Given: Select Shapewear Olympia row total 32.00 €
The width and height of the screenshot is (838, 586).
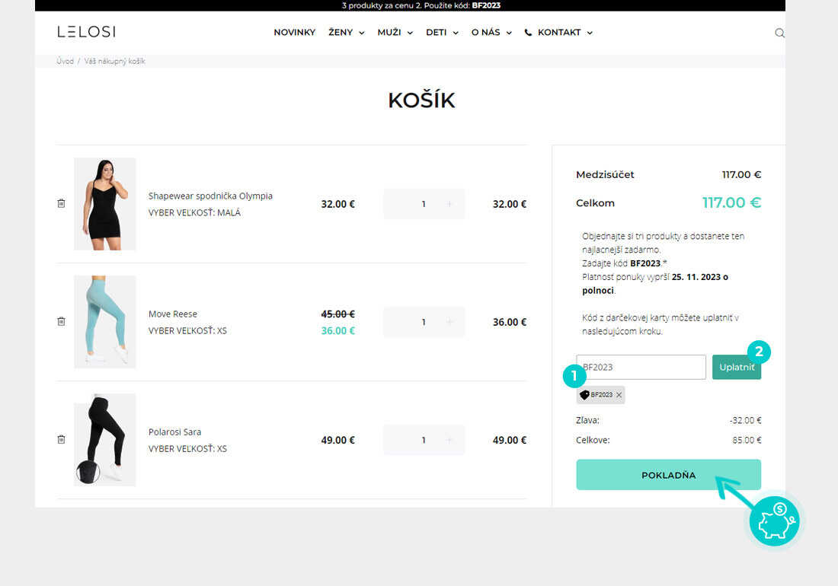Looking at the screenshot, I should (x=510, y=205).
